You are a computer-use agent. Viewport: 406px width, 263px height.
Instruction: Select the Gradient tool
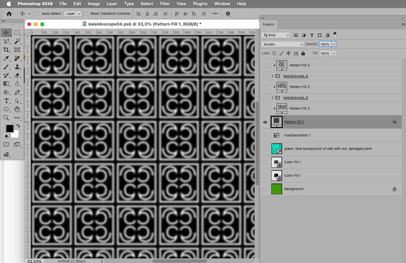[x=6, y=84]
